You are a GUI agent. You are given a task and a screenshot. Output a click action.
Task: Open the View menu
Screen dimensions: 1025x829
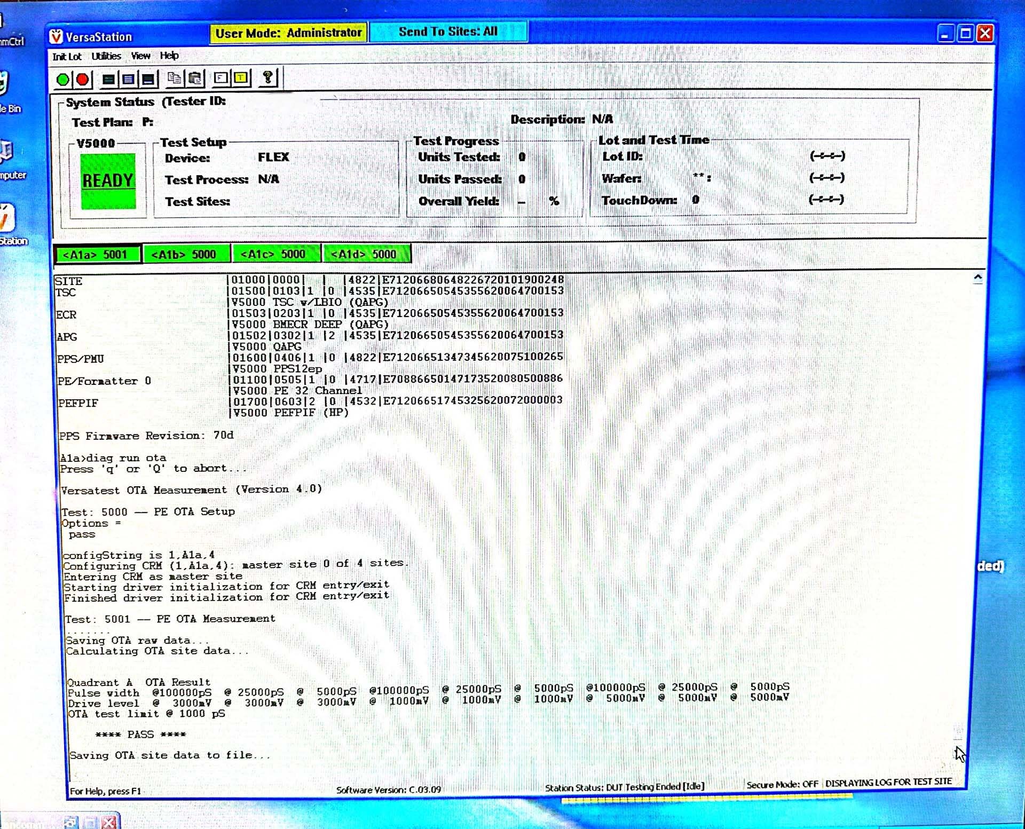click(140, 56)
